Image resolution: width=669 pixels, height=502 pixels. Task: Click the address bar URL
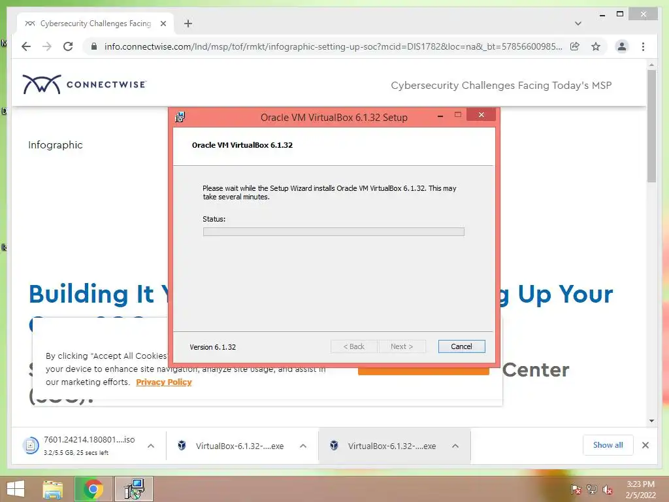[333, 46]
